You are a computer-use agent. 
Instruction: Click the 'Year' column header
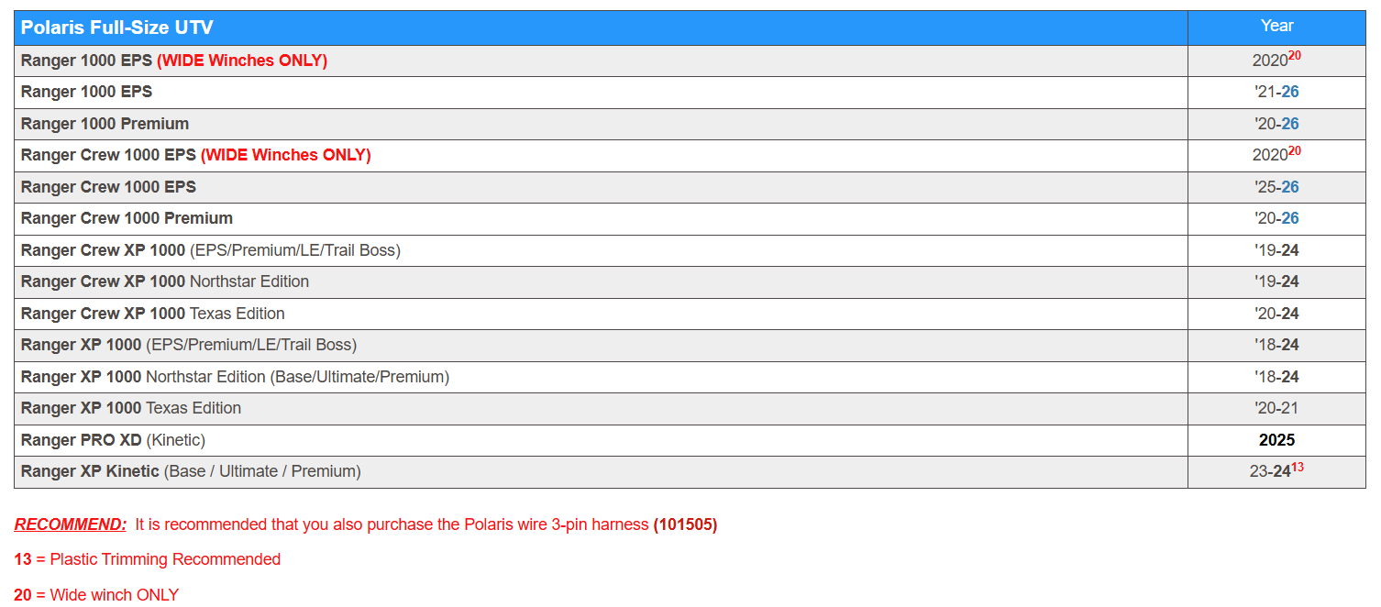click(x=1276, y=28)
